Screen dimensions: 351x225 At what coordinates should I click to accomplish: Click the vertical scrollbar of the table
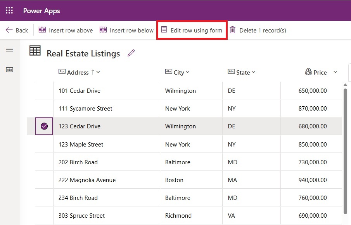point(345,151)
